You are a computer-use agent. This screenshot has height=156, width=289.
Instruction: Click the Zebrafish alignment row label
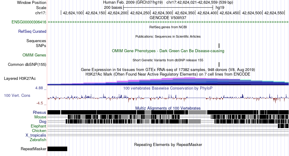(38, 140)
